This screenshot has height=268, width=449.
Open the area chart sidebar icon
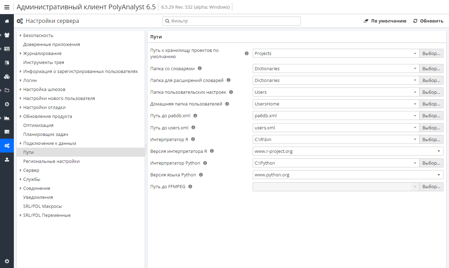(7, 118)
